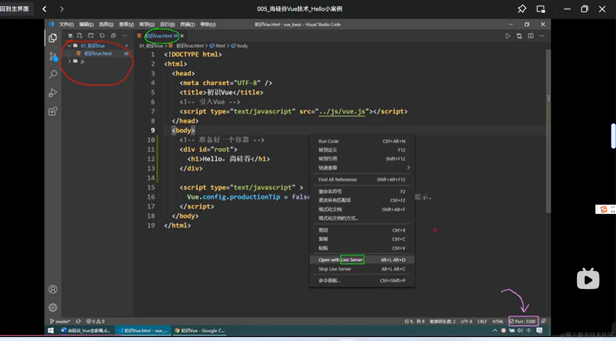Click the Run Code play icon in editor toolbar

point(508,36)
